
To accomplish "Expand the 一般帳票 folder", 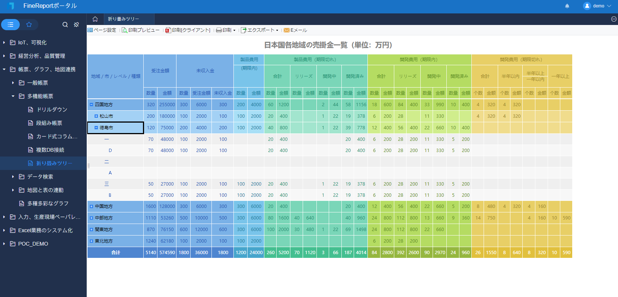I will pyautogui.click(x=13, y=83).
